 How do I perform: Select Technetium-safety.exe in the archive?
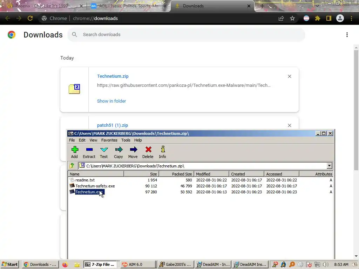point(95,186)
